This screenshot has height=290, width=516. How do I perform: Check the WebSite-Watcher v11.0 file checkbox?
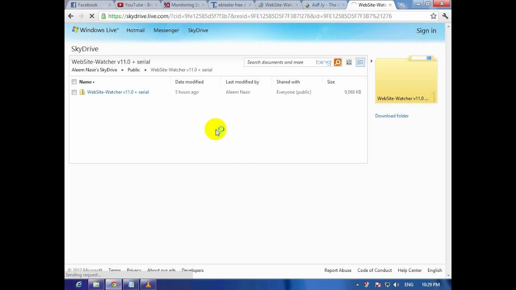74,92
